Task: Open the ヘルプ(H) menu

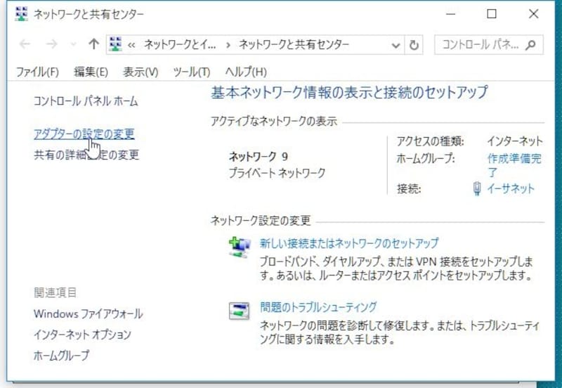Action: 246,72
